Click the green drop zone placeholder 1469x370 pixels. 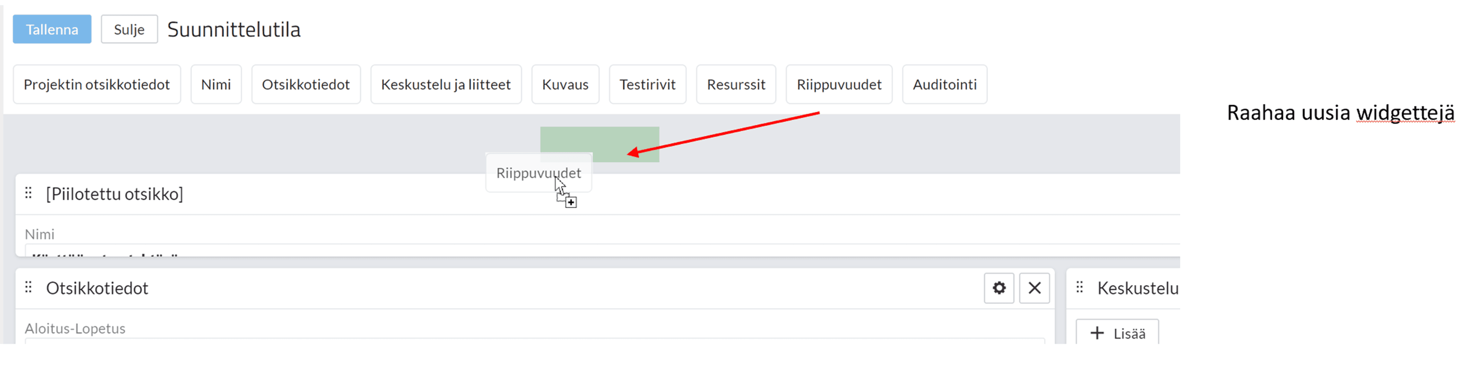tap(599, 144)
